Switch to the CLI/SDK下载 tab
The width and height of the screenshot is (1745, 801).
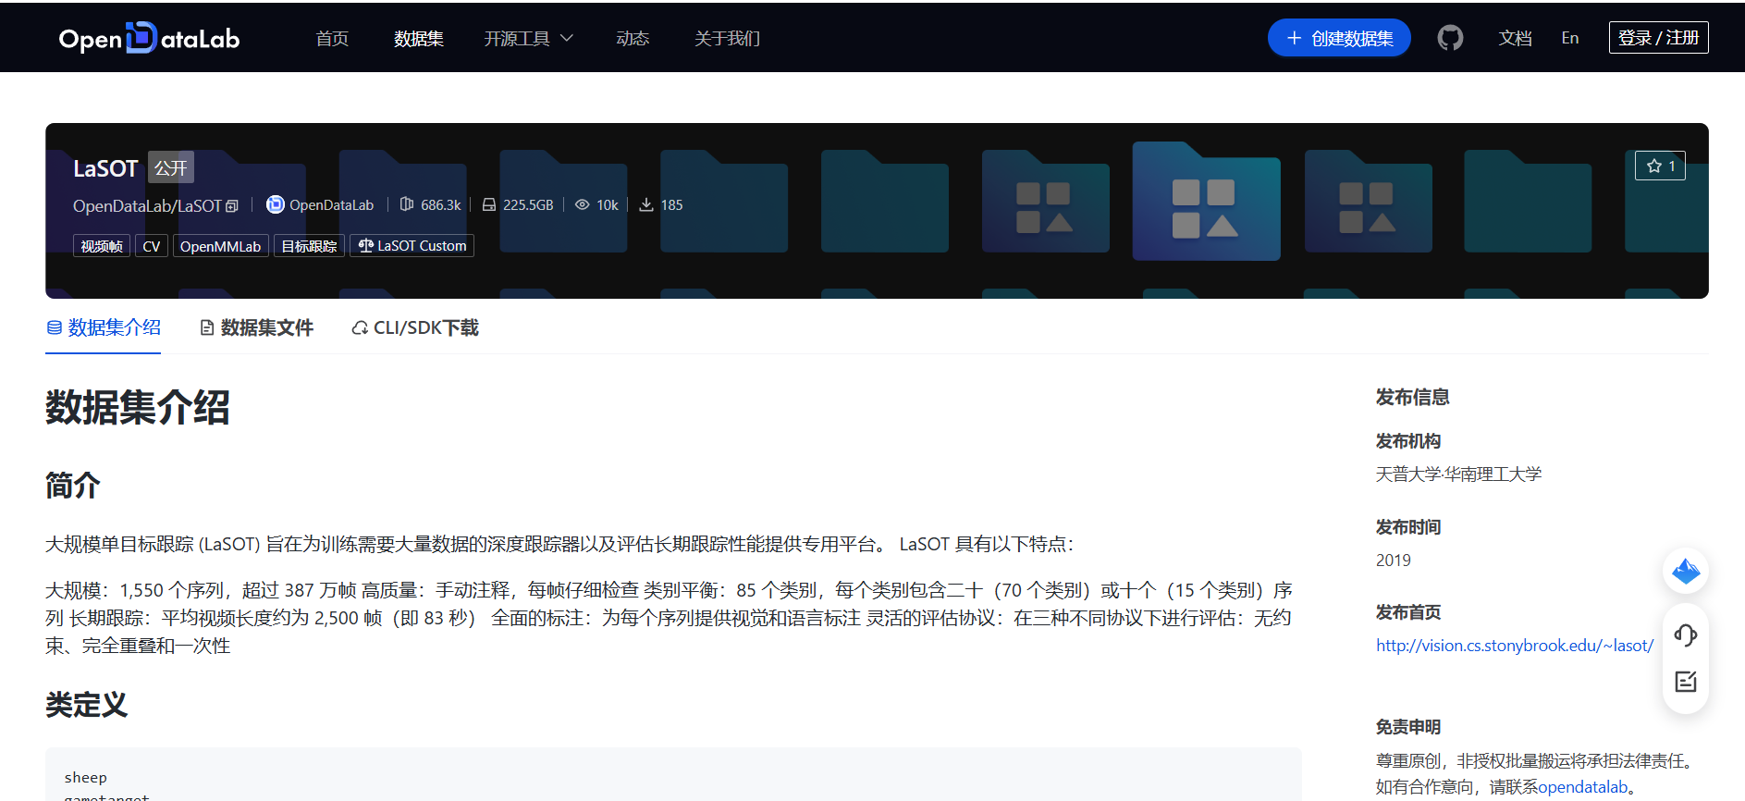click(x=415, y=327)
